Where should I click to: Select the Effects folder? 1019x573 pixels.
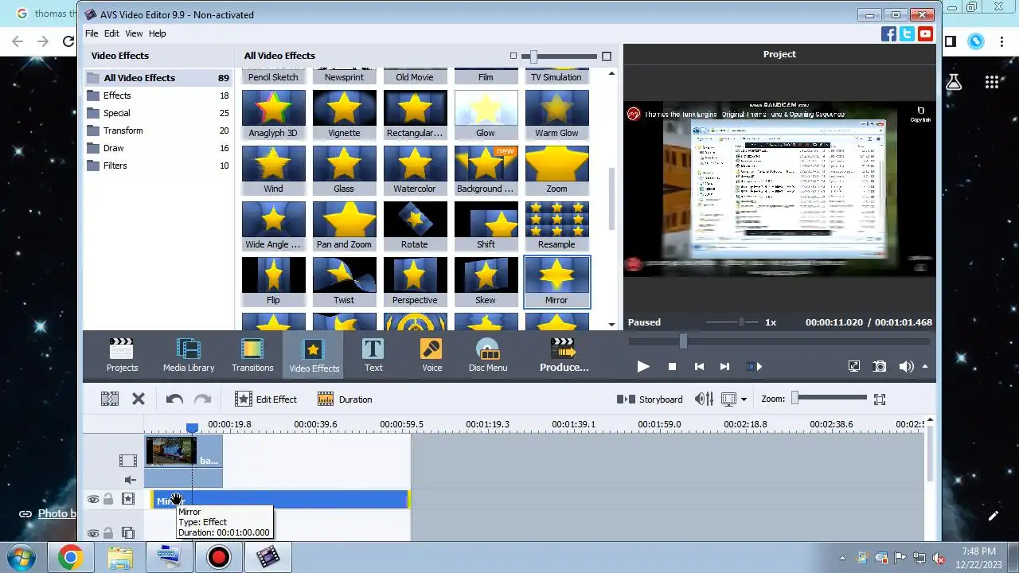[x=158, y=95]
